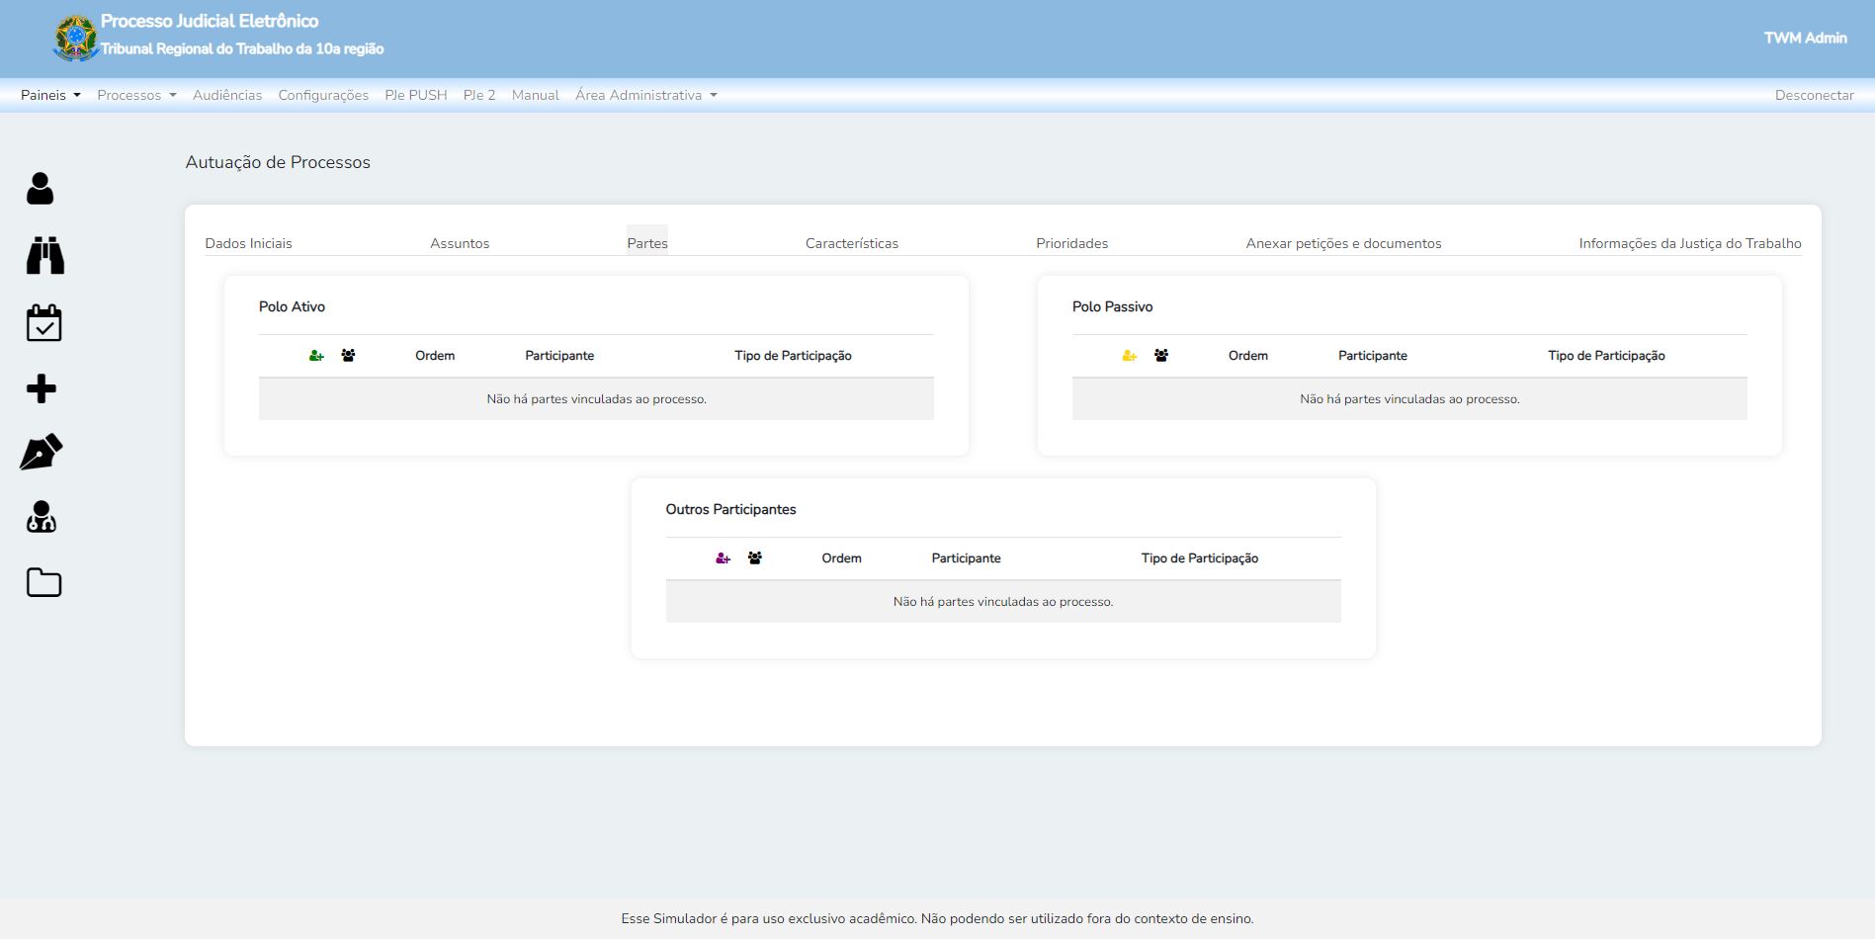Click Tipo de Participação header in Polo Passivo

[x=1606, y=356]
